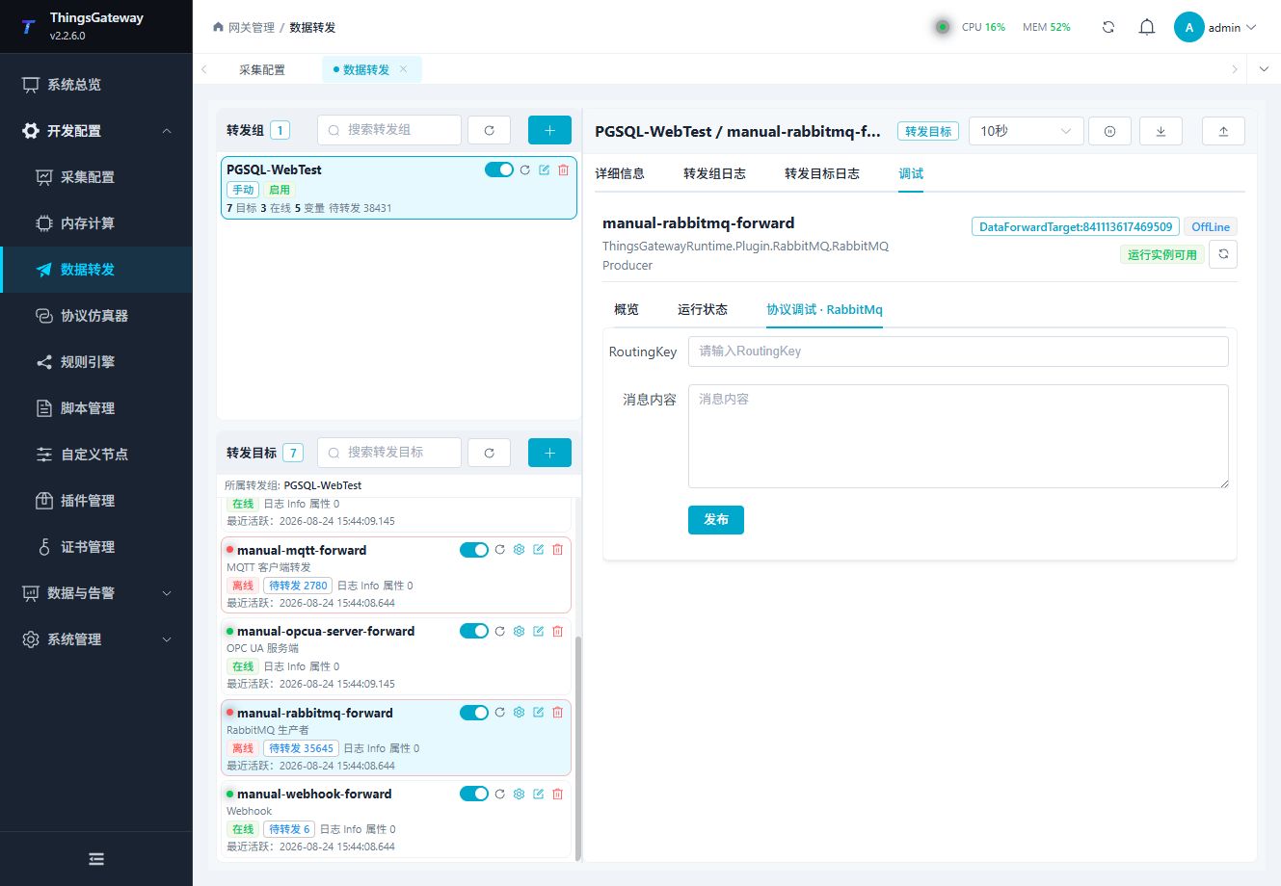The width and height of the screenshot is (1281, 886).
Task: Delete manual-rabbitmq-forward target
Action: [x=557, y=713]
